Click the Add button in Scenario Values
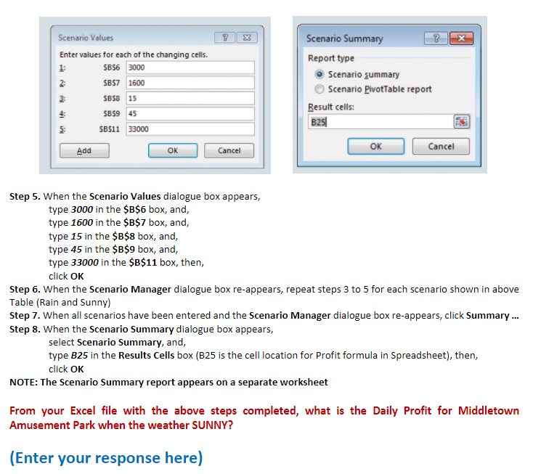 click(84, 150)
